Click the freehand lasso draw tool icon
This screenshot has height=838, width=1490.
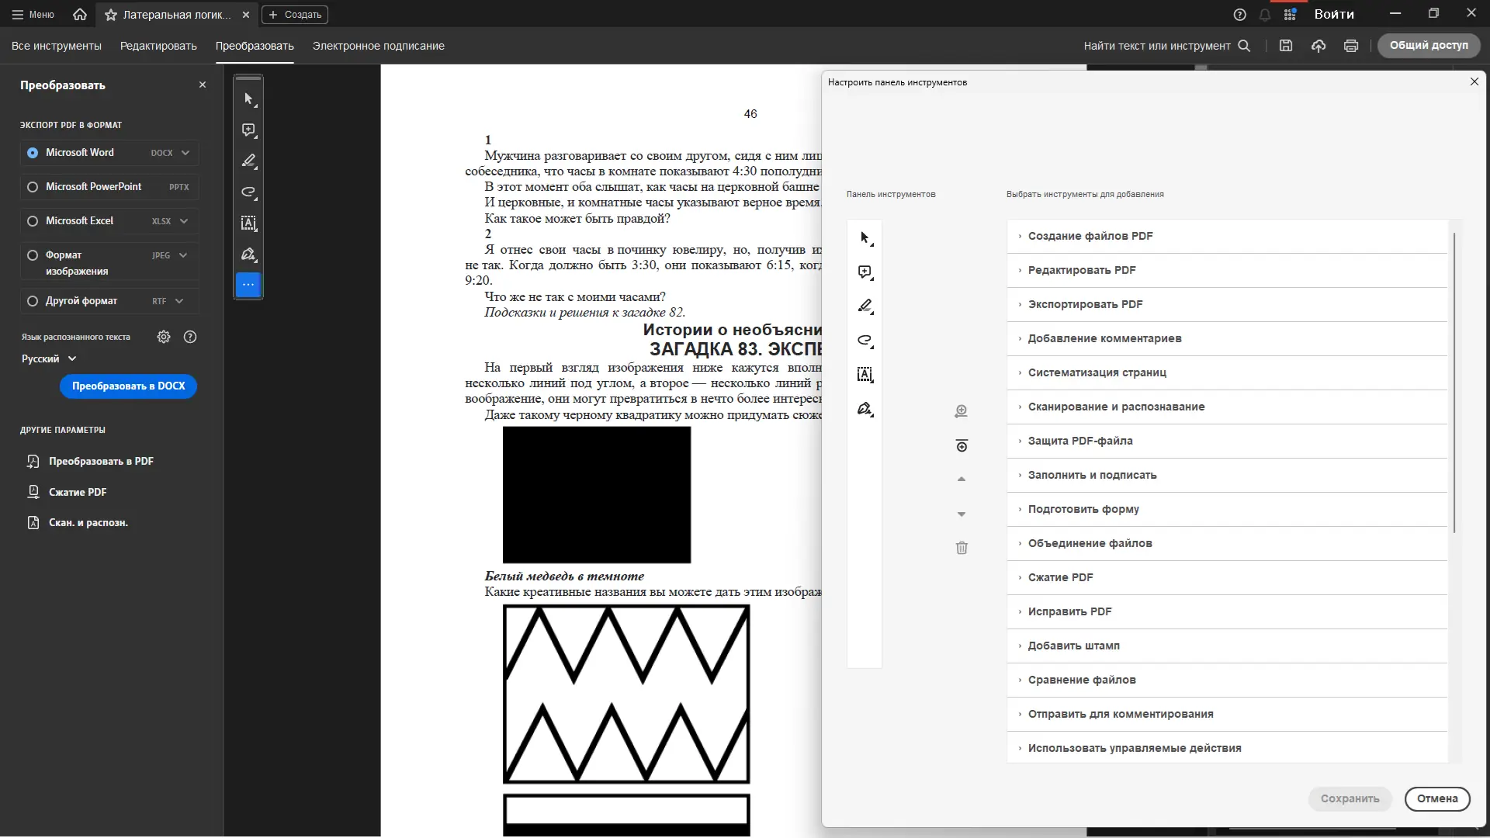[x=248, y=192]
